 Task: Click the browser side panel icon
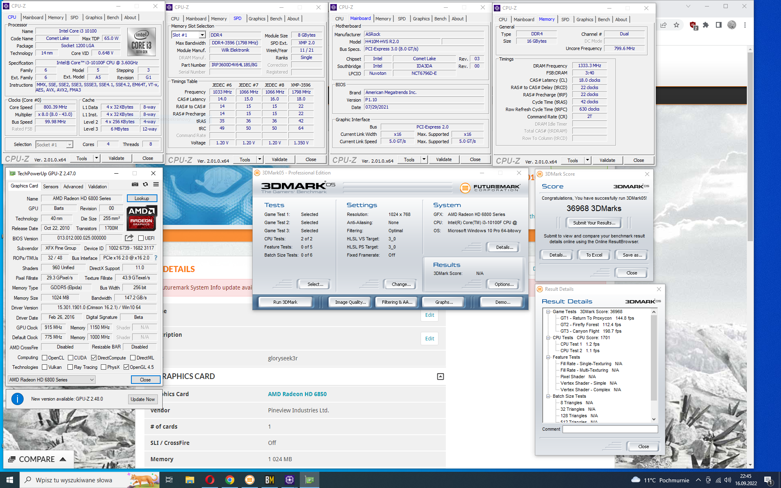[719, 25]
